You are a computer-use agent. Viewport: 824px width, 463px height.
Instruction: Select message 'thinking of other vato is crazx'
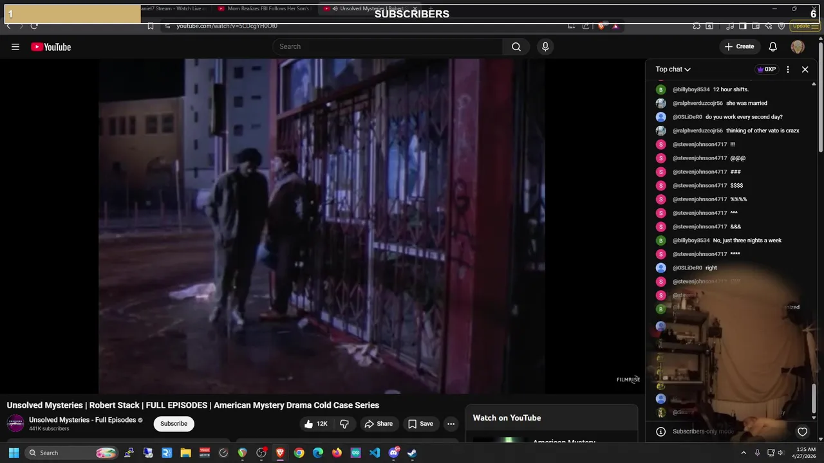[x=763, y=131]
